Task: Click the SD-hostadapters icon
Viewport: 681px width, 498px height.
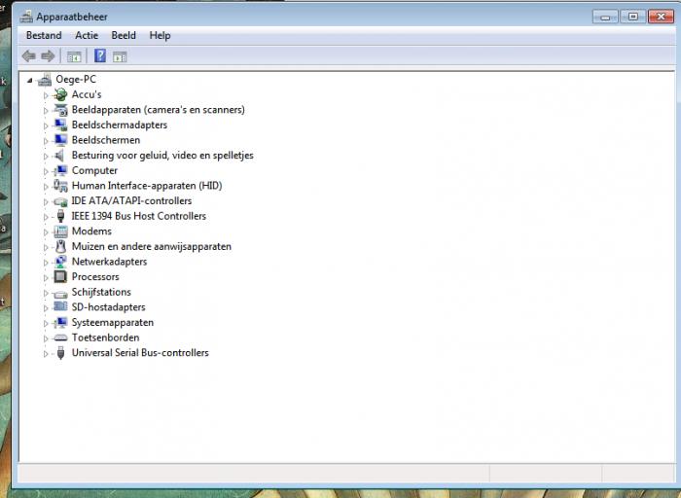Action: 60,307
